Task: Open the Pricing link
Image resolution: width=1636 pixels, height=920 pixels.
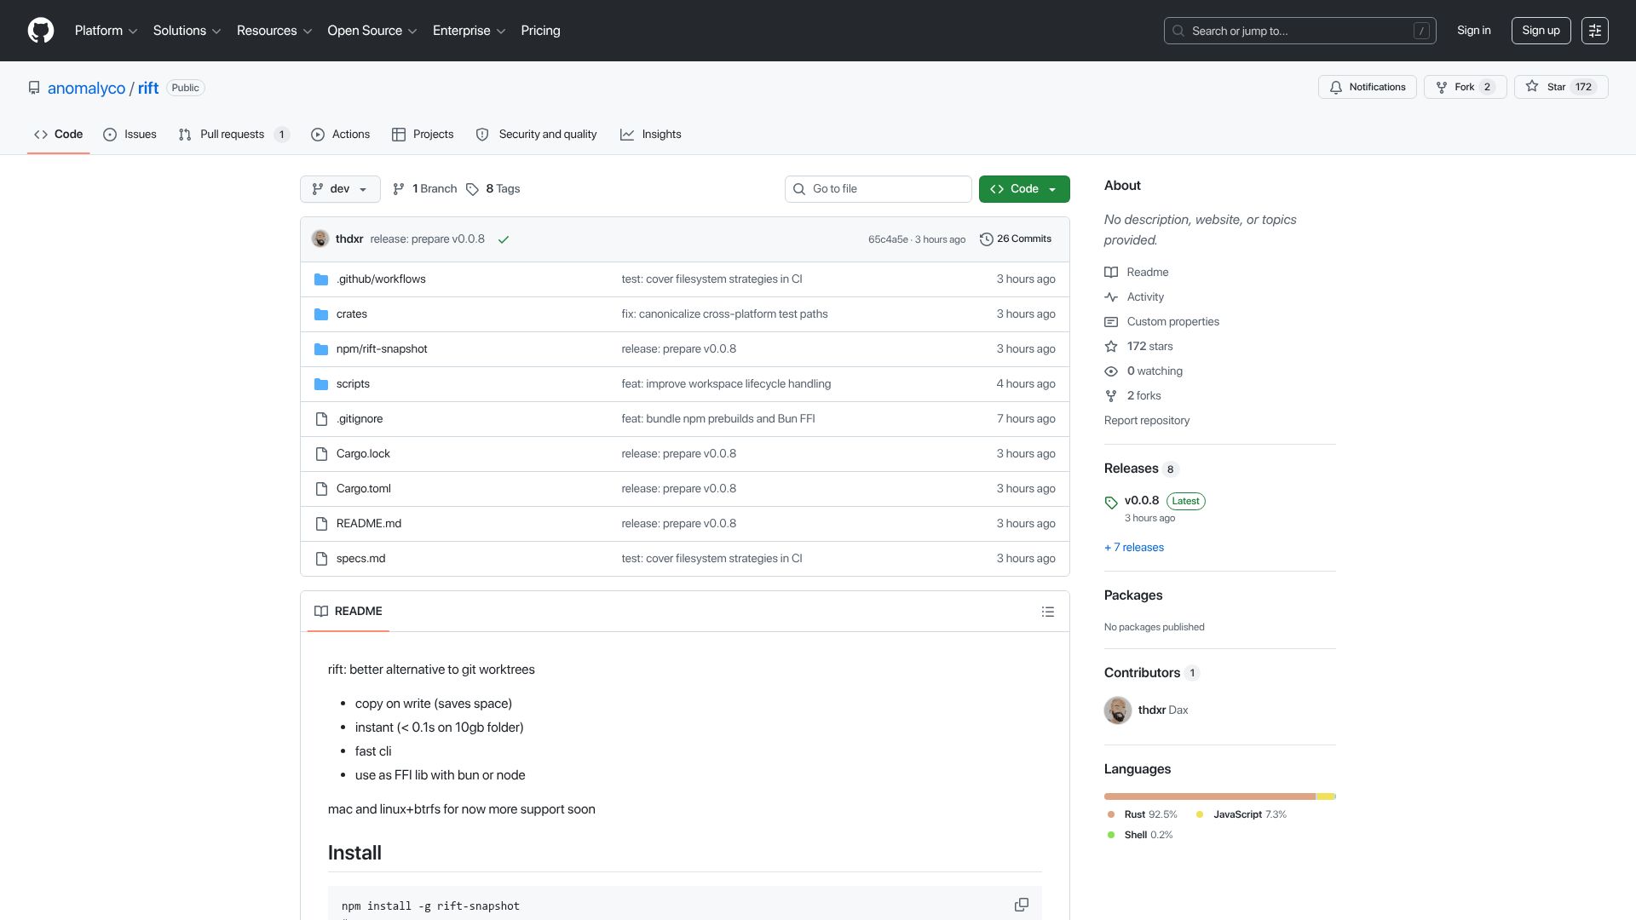Action: pyautogui.click(x=540, y=31)
